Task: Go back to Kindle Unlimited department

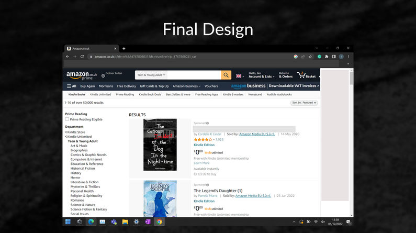Action: point(78,137)
